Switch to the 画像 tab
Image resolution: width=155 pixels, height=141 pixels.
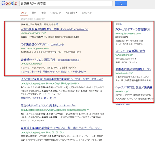tap(34, 13)
